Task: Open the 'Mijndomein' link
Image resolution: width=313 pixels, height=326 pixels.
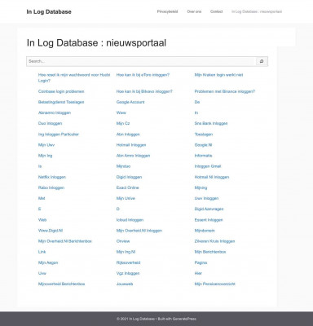Action: tap(205, 231)
